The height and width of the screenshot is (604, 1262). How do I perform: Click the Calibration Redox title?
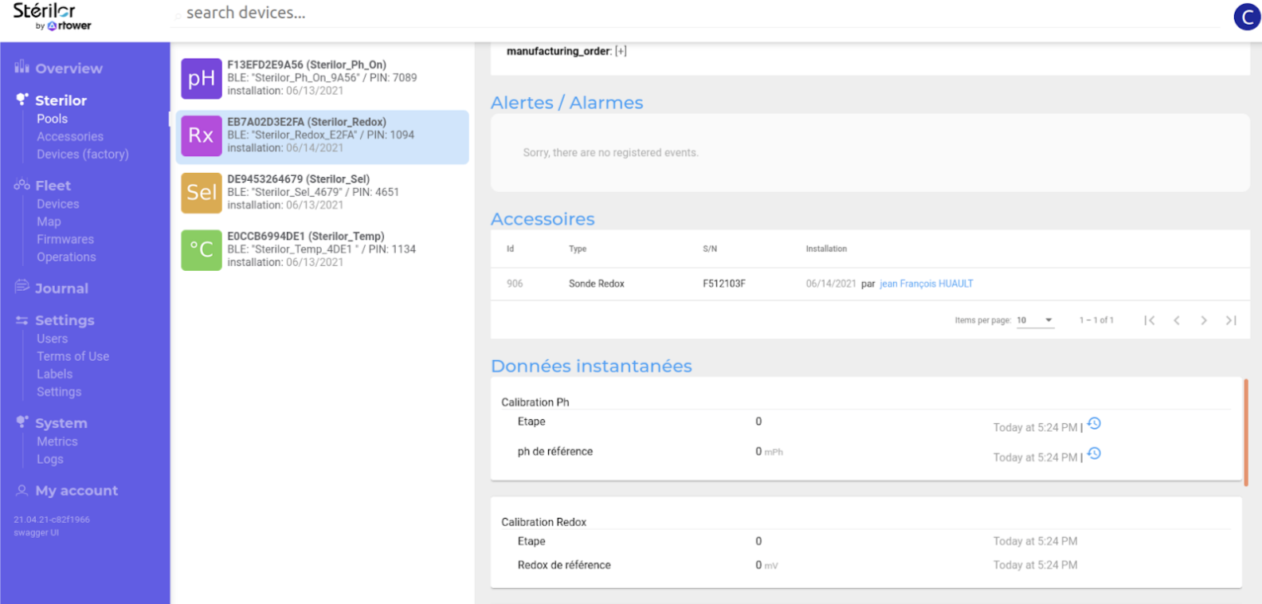click(x=543, y=522)
